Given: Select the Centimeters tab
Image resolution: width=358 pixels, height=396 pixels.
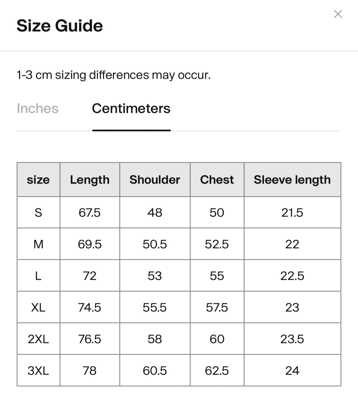Looking at the screenshot, I should (x=131, y=108).
